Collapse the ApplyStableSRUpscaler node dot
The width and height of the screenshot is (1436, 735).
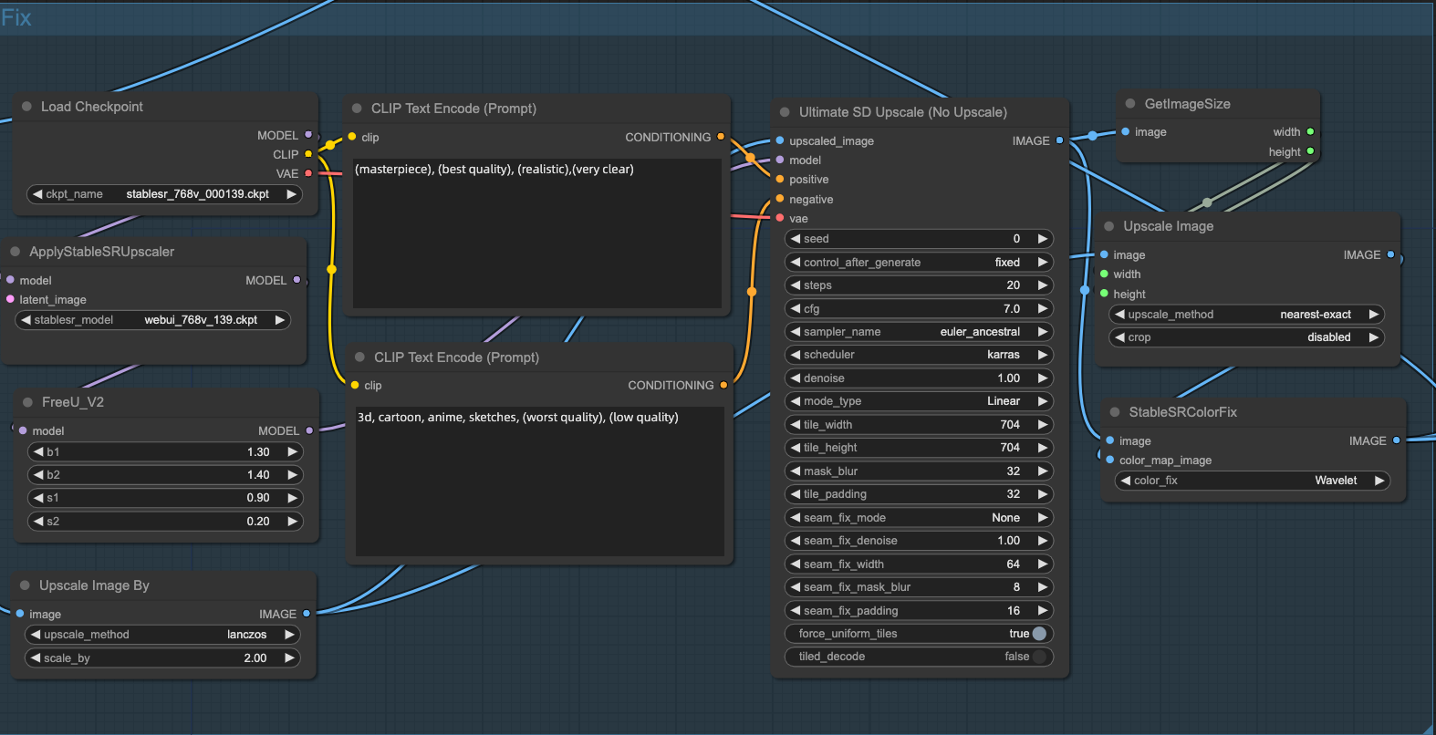16,252
